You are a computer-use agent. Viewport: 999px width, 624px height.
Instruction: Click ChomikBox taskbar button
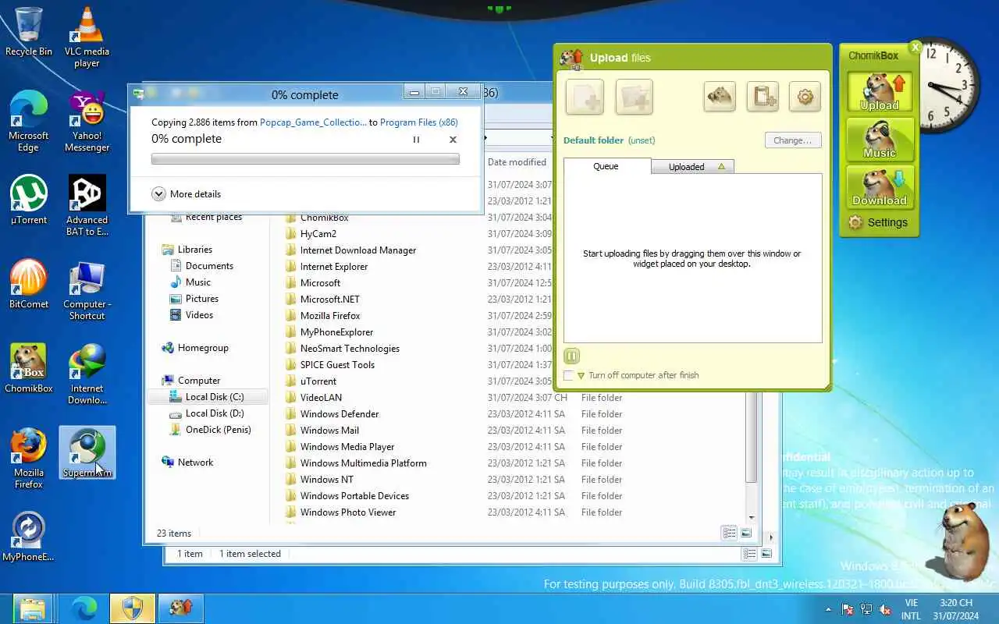click(x=180, y=608)
